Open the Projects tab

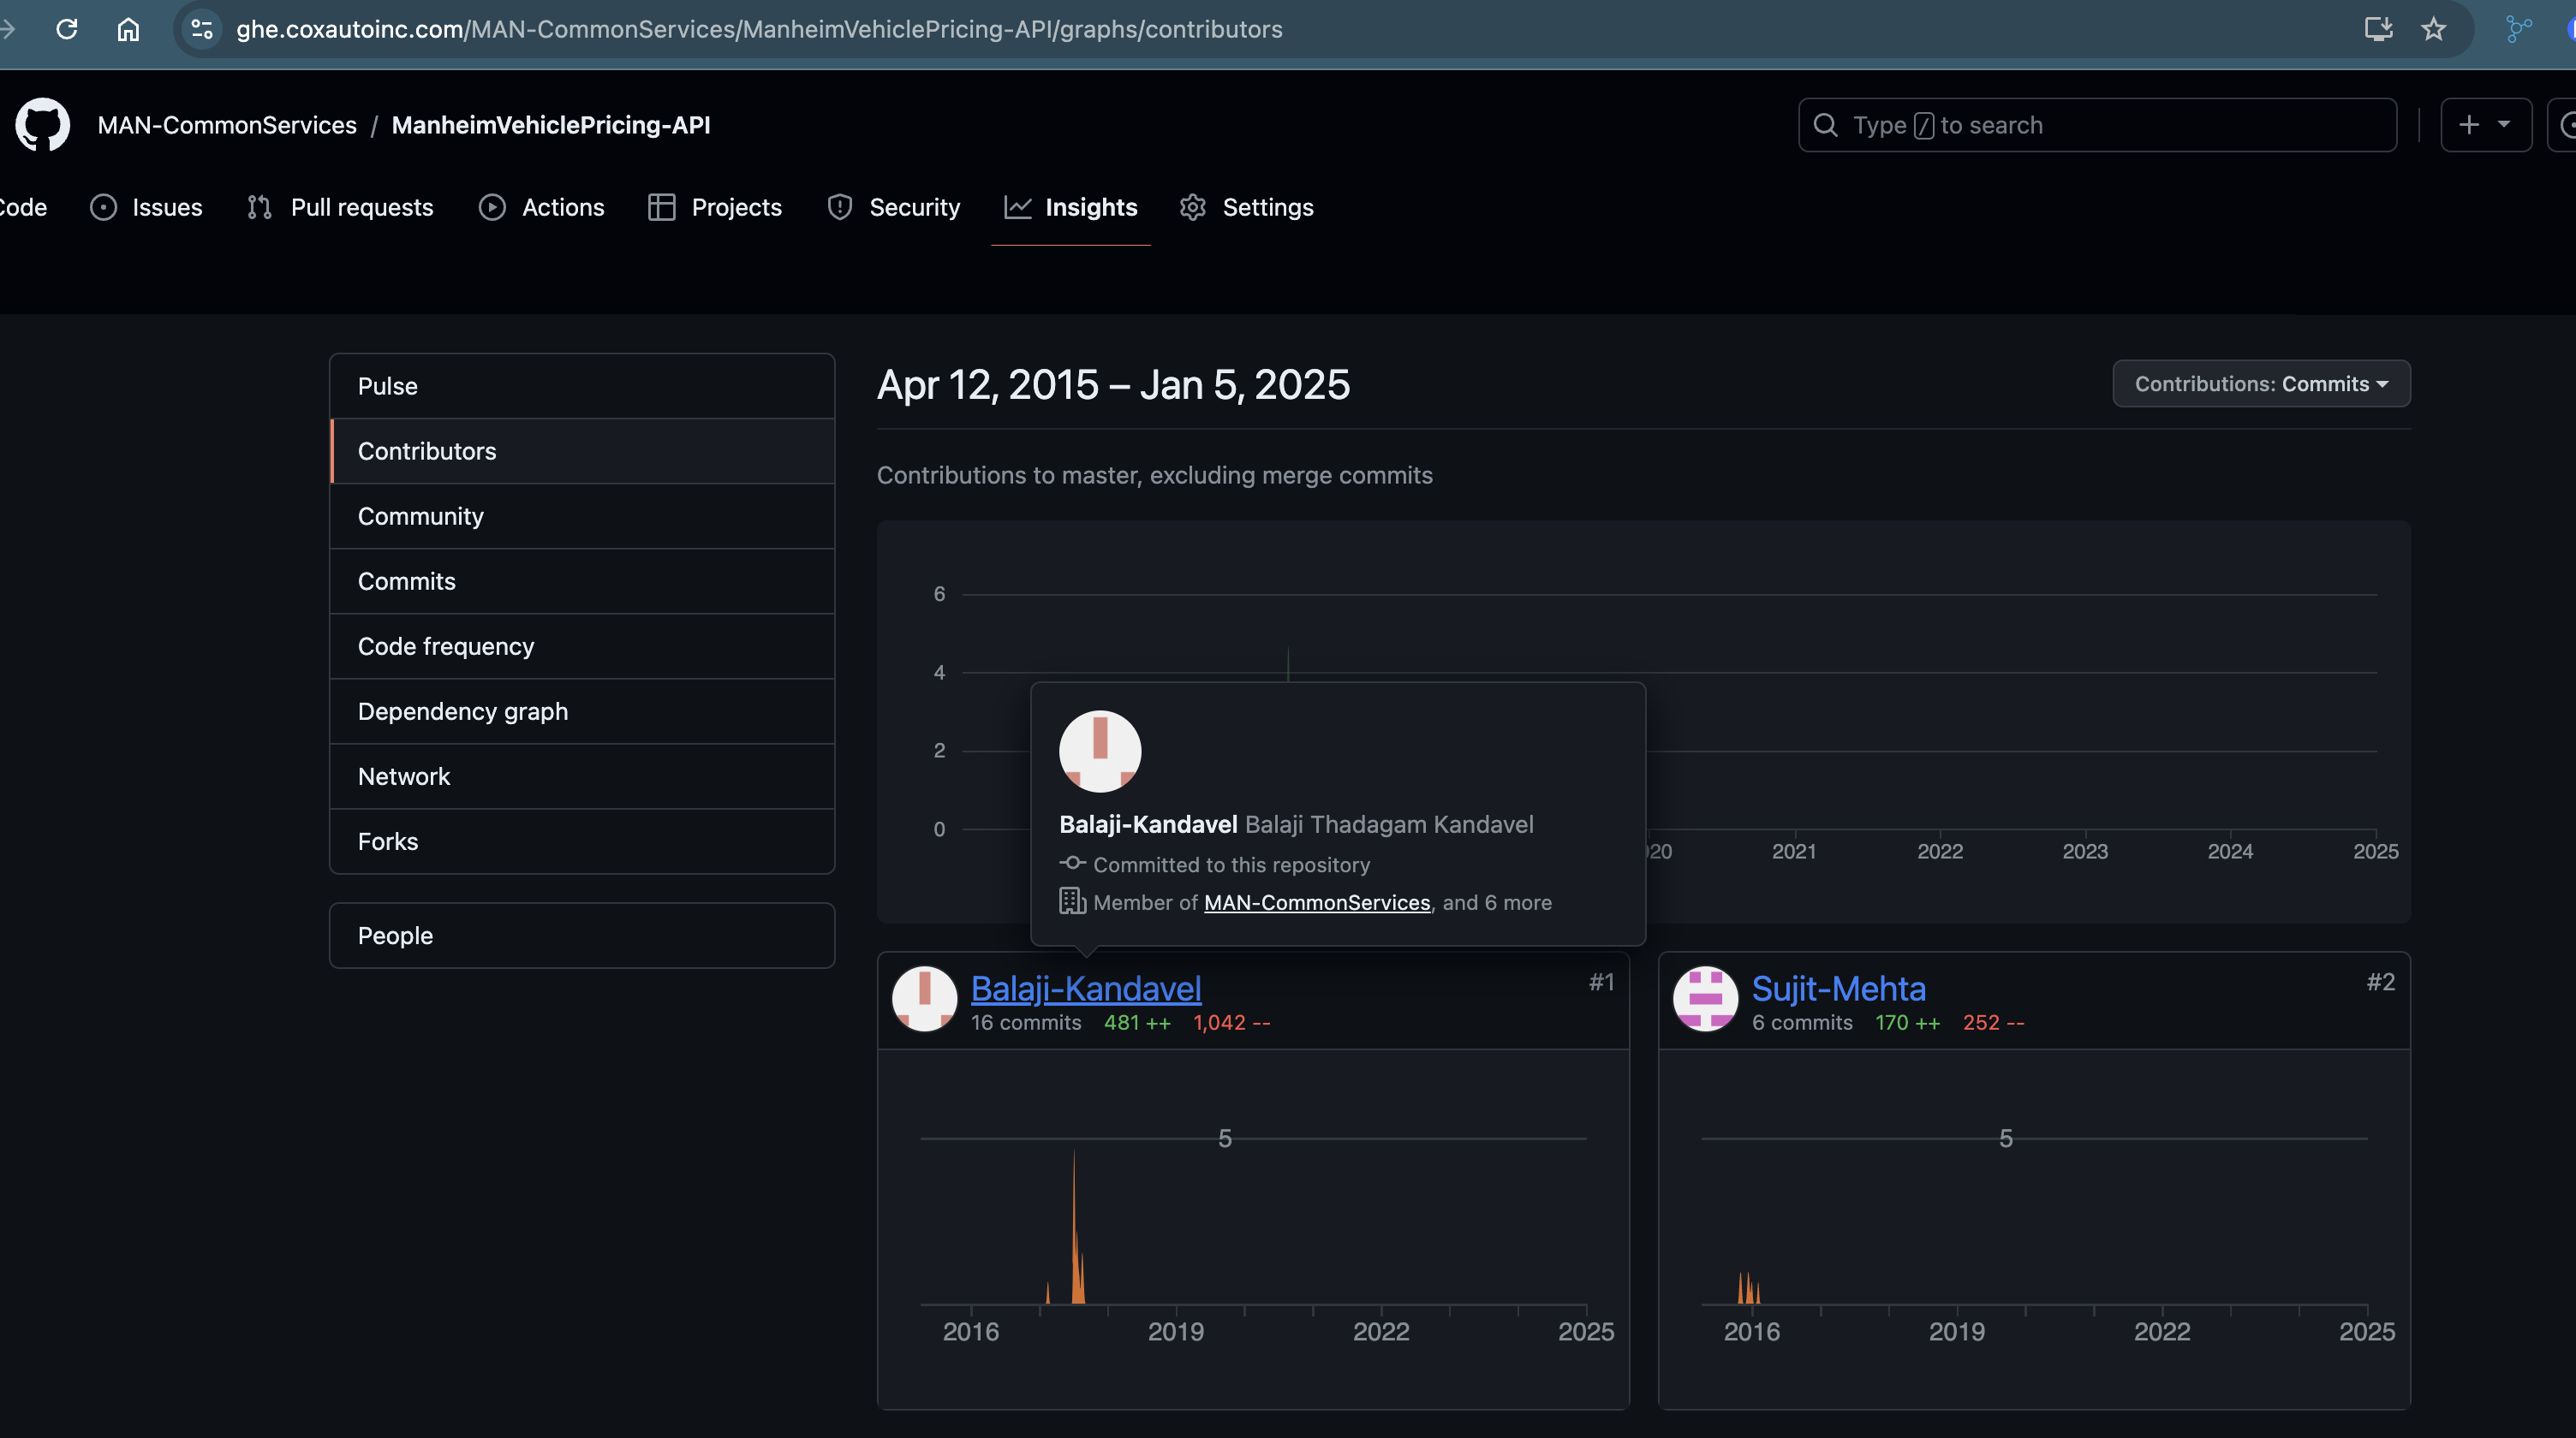(714, 207)
